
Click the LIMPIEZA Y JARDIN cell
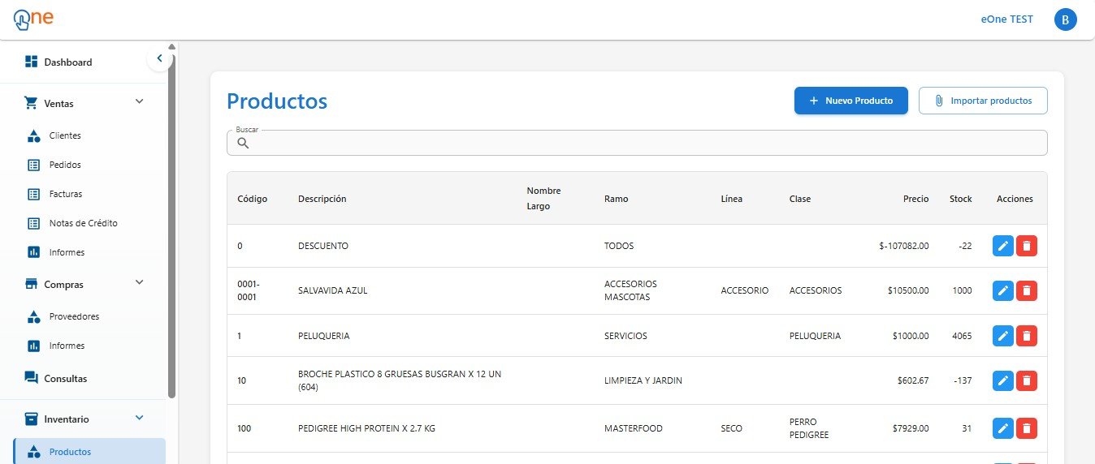[x=643, y=380]
